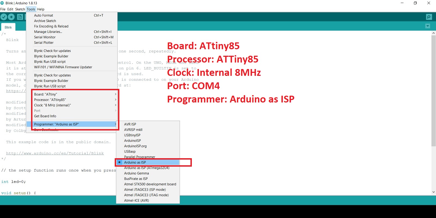Open Manage Libraries from the Tools menu
The height and width of the screenshot is (218, 436).
pos(72,32)
